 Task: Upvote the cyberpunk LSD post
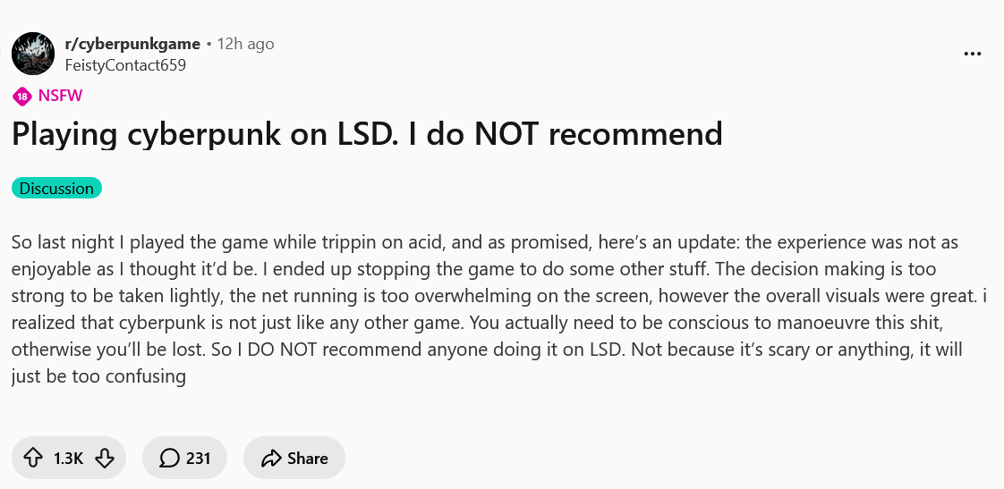pyautogui.click(x=33, y=459)
